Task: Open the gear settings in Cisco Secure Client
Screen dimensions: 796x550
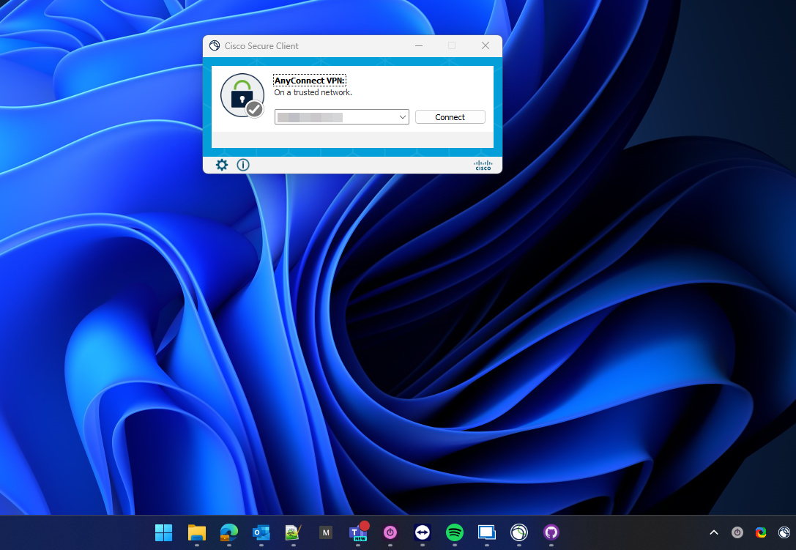Action: click(x=222, y=165)
